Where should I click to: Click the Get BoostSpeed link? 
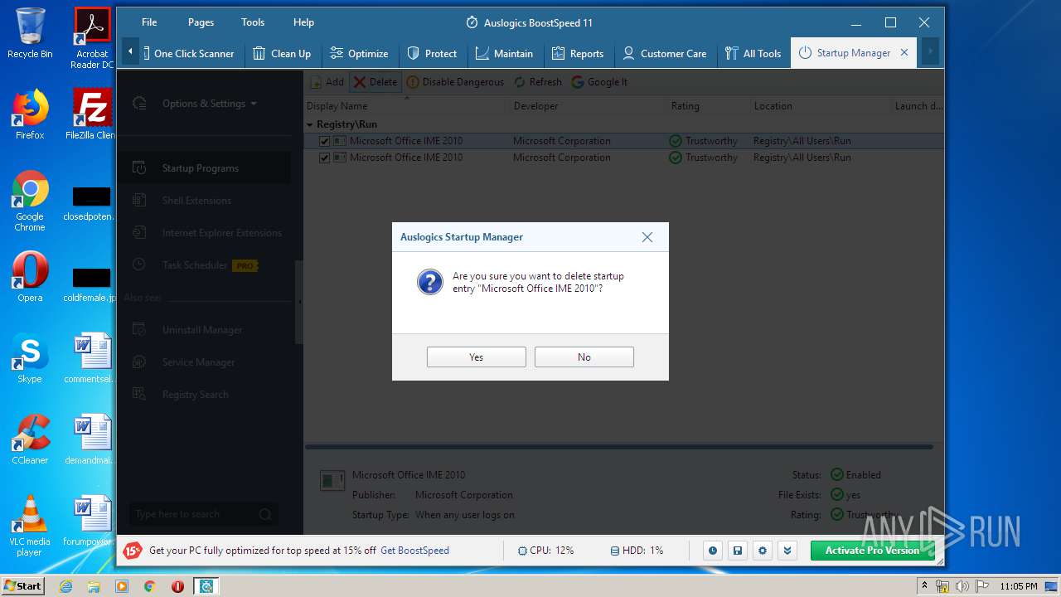[414, 551]
